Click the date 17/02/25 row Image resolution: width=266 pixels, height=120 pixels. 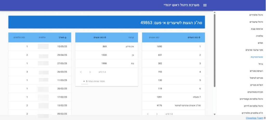click(x=40, y=97)
